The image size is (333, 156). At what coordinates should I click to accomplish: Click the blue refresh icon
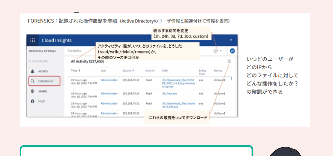[232, 51]
